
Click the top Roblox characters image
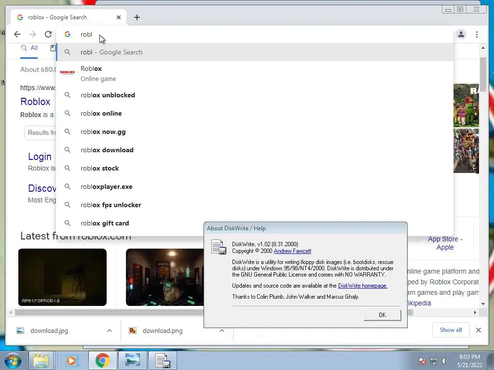(466, 106)
